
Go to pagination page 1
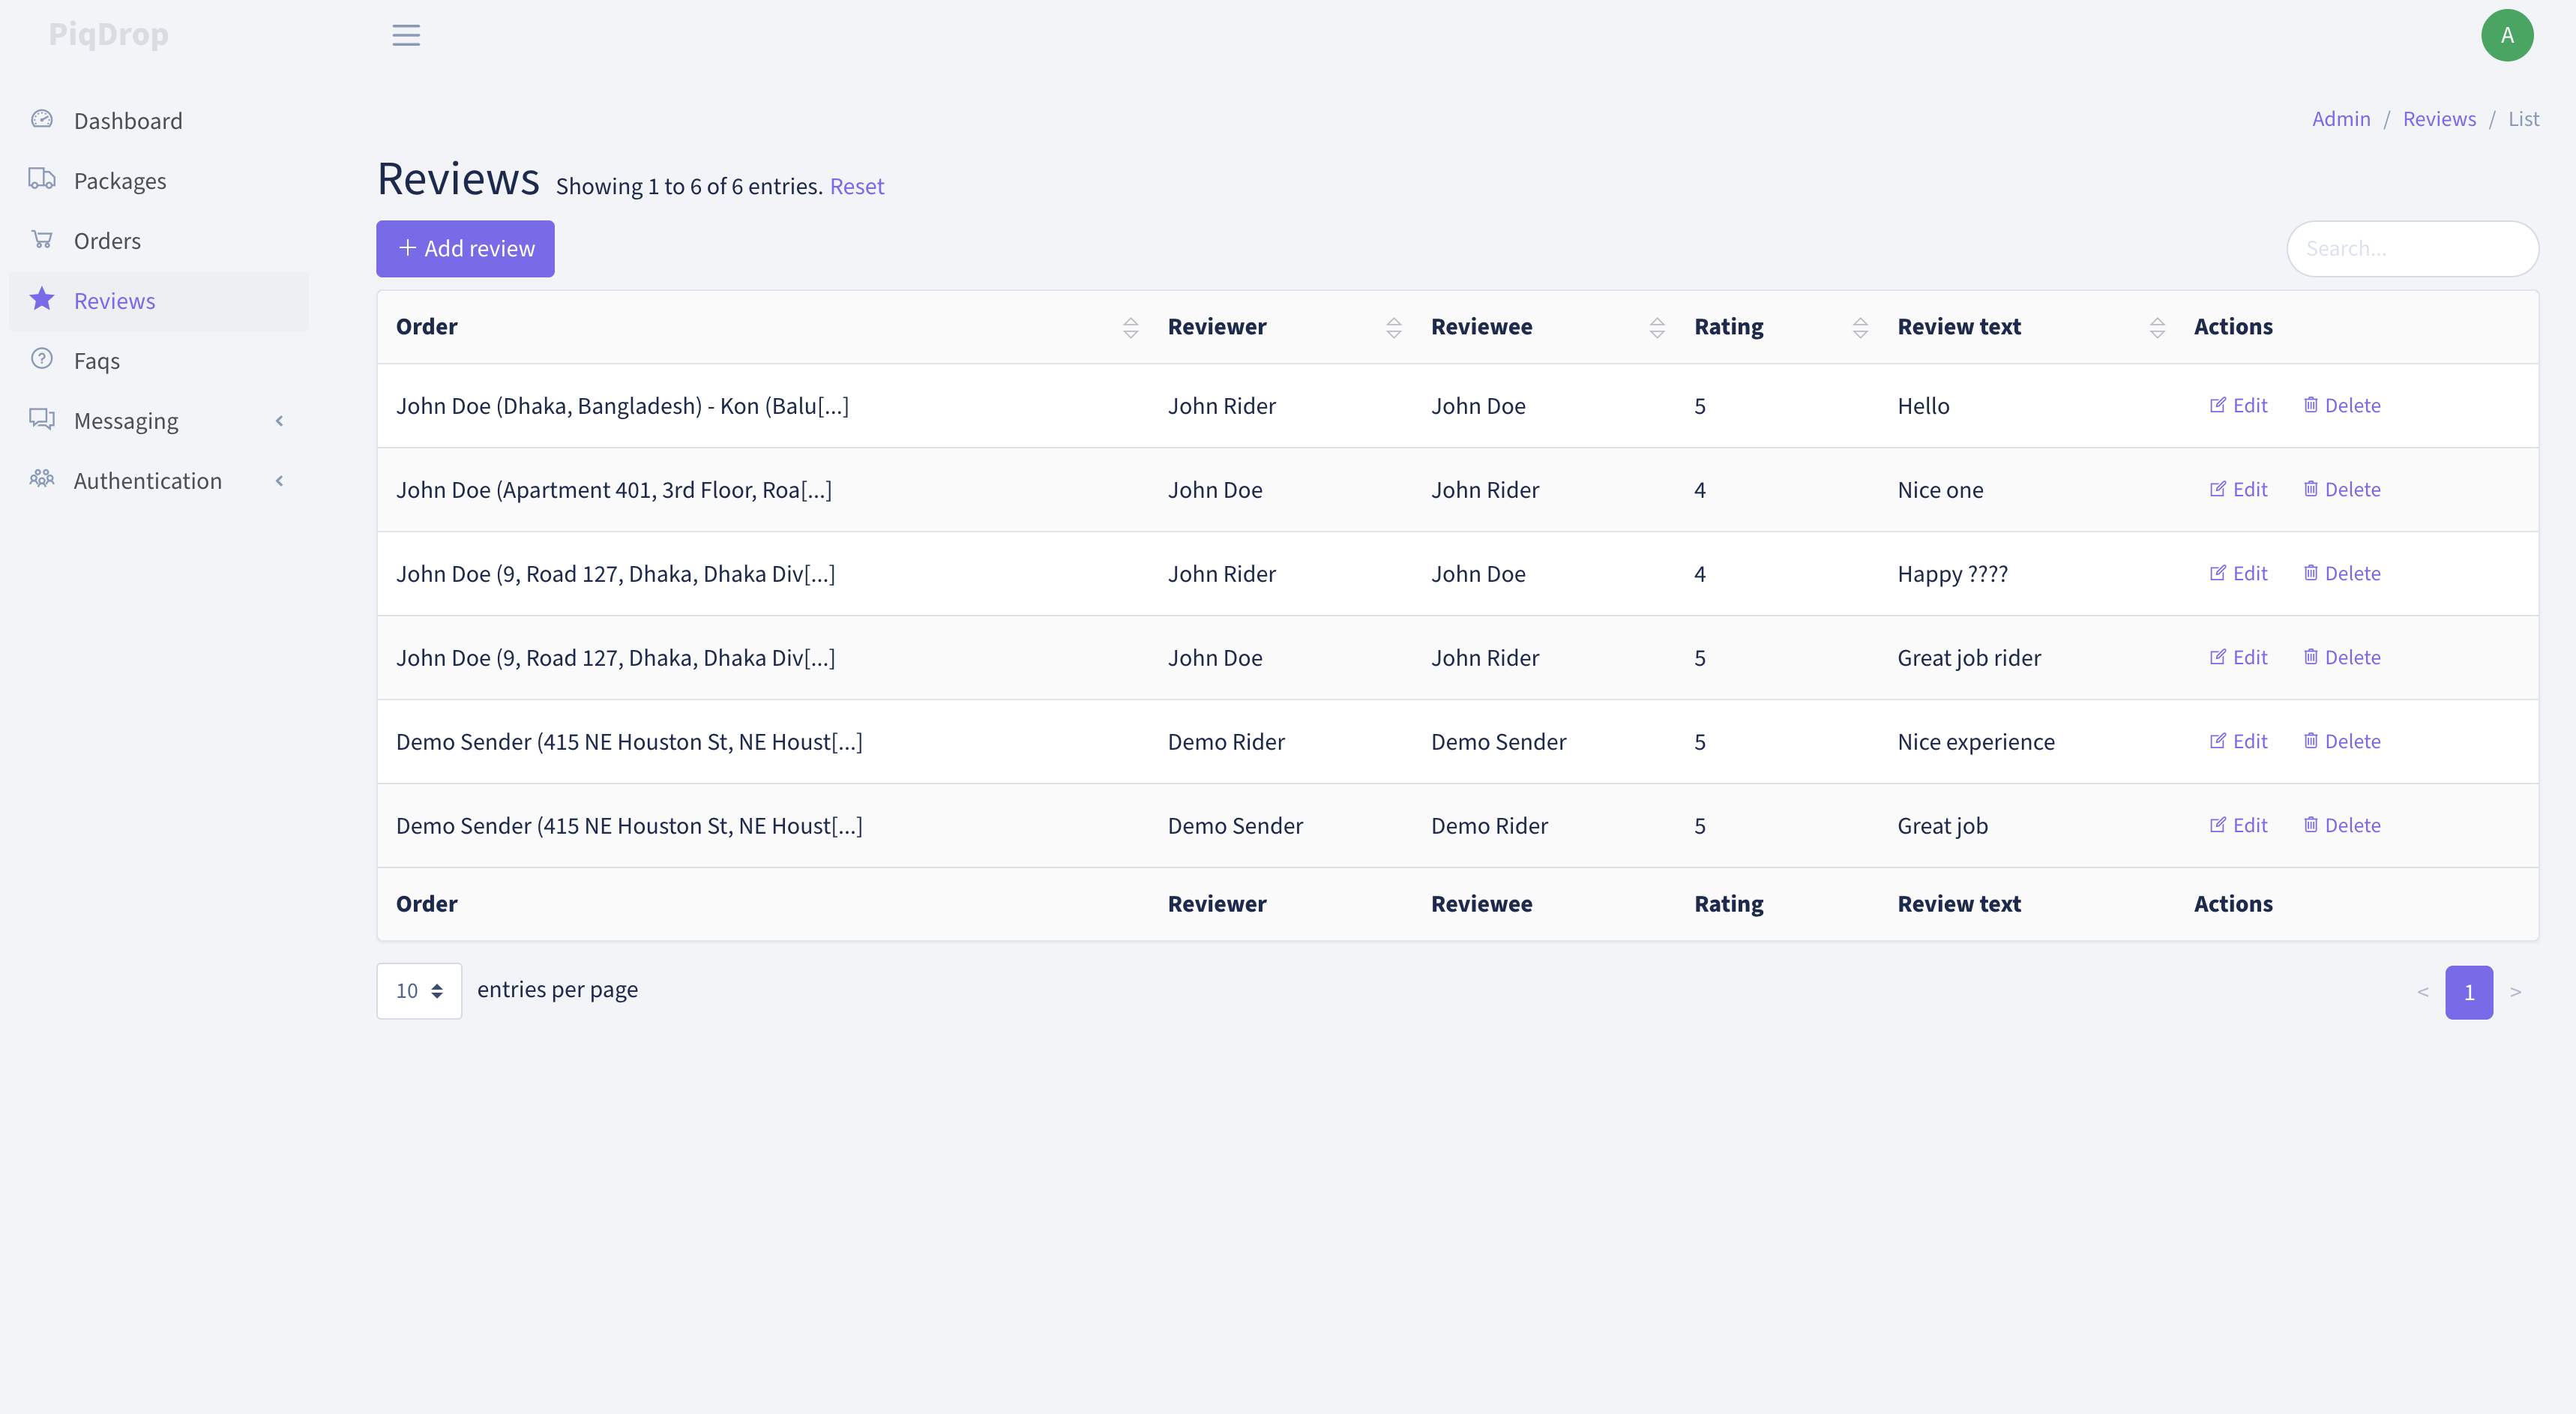[2469, 992]
